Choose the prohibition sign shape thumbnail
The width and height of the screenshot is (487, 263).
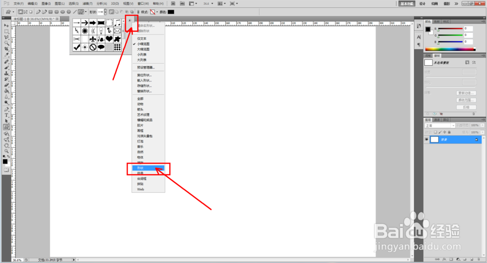point(93,47)
